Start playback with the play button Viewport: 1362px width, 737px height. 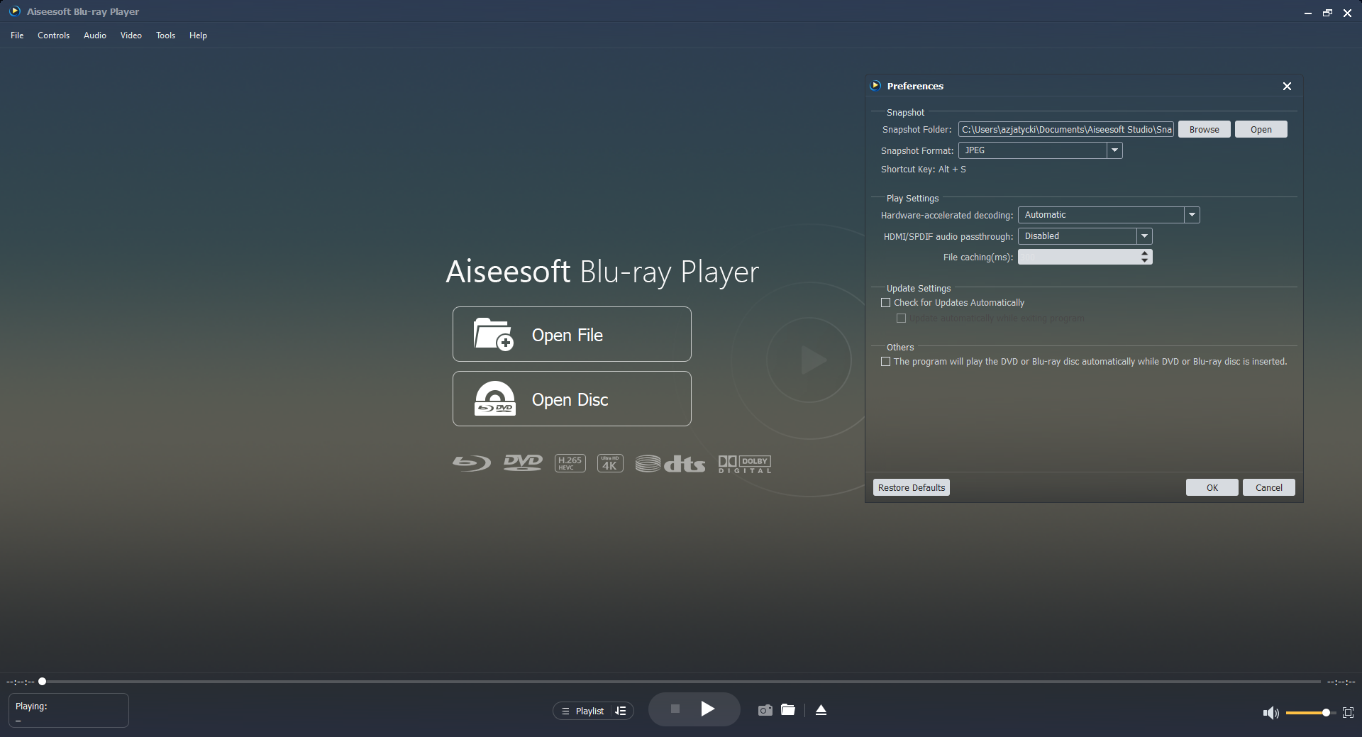tap(707, 709)
